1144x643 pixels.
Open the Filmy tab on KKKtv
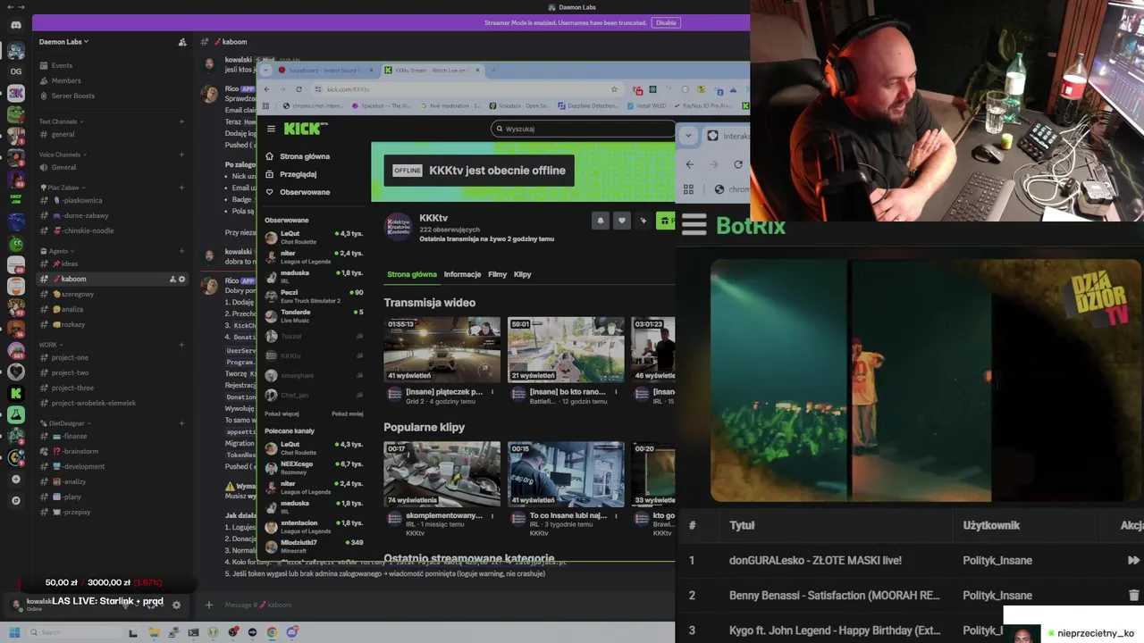pyautogui.click(x=498, y=274)
